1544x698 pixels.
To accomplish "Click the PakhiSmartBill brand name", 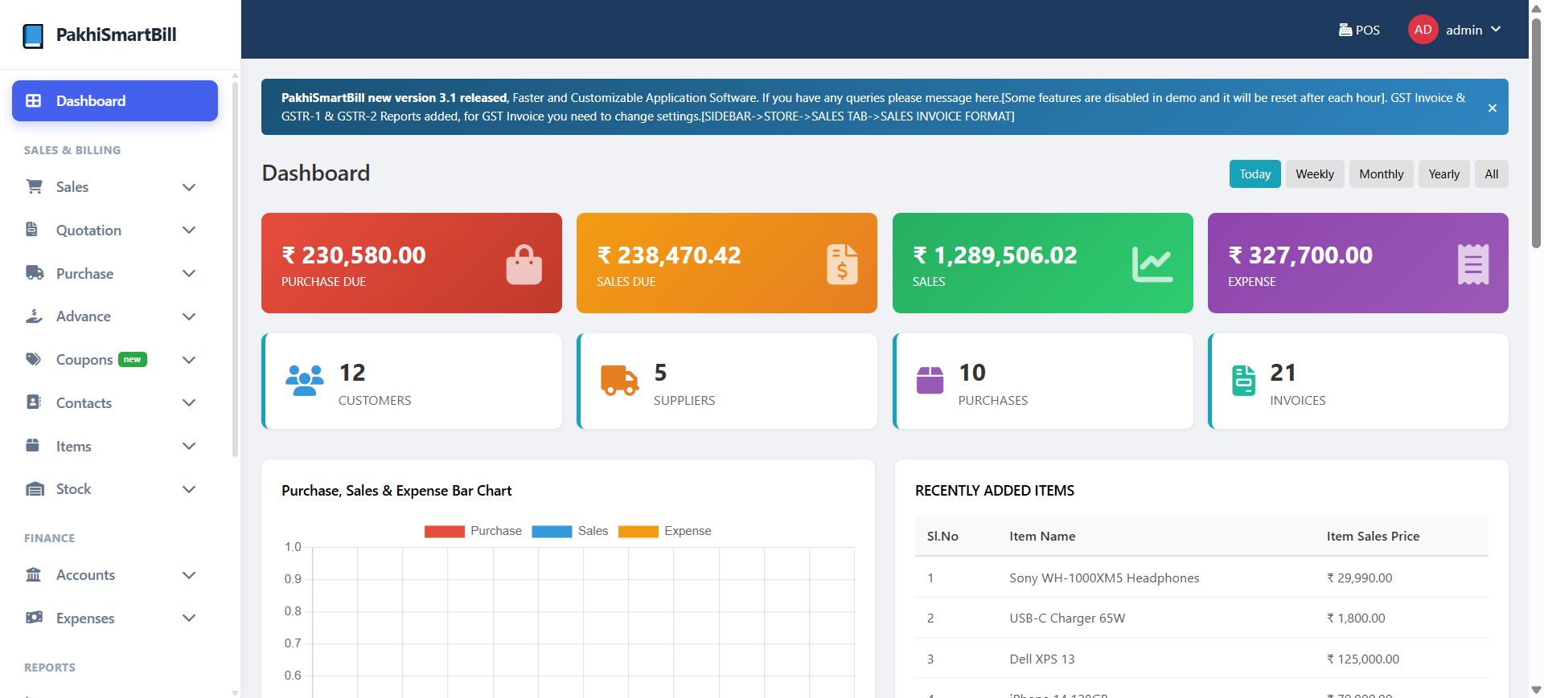I will point(116,35).
